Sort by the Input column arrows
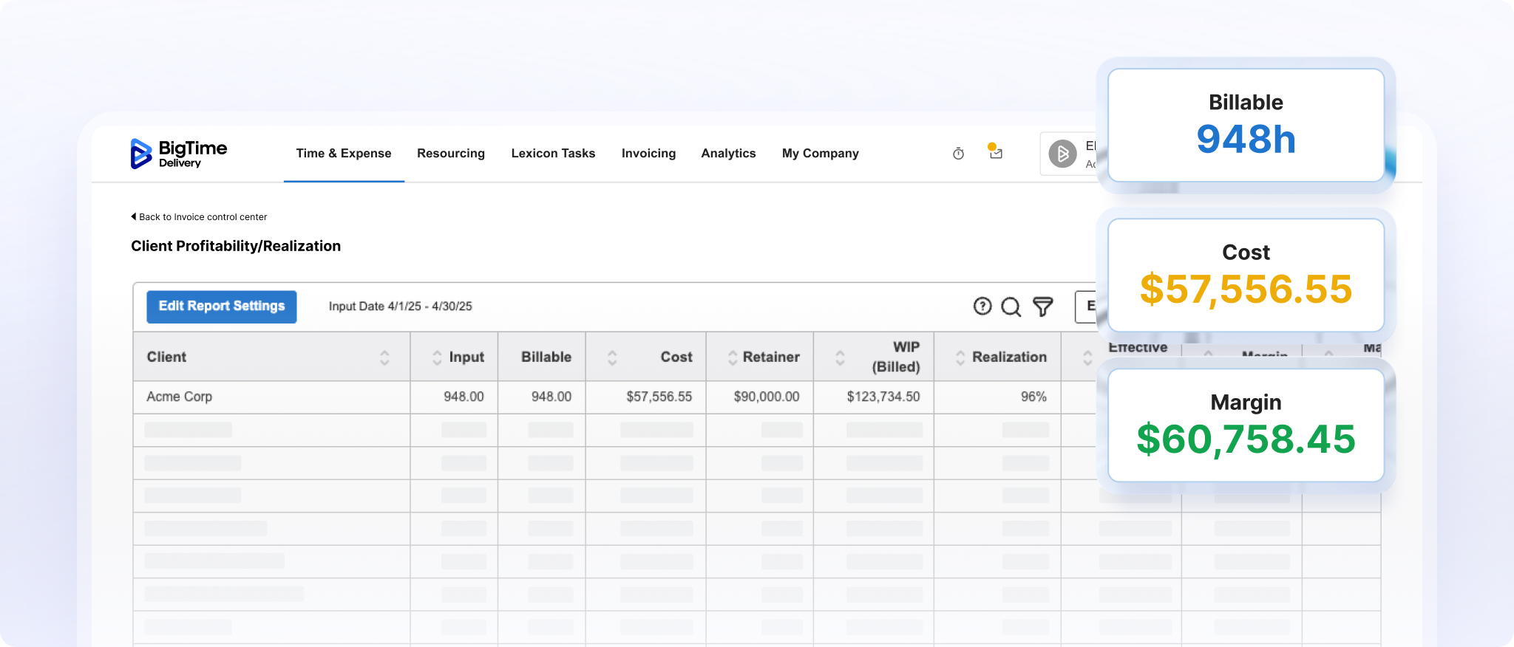The image size is (1514, 647). [x=437, y=357]
